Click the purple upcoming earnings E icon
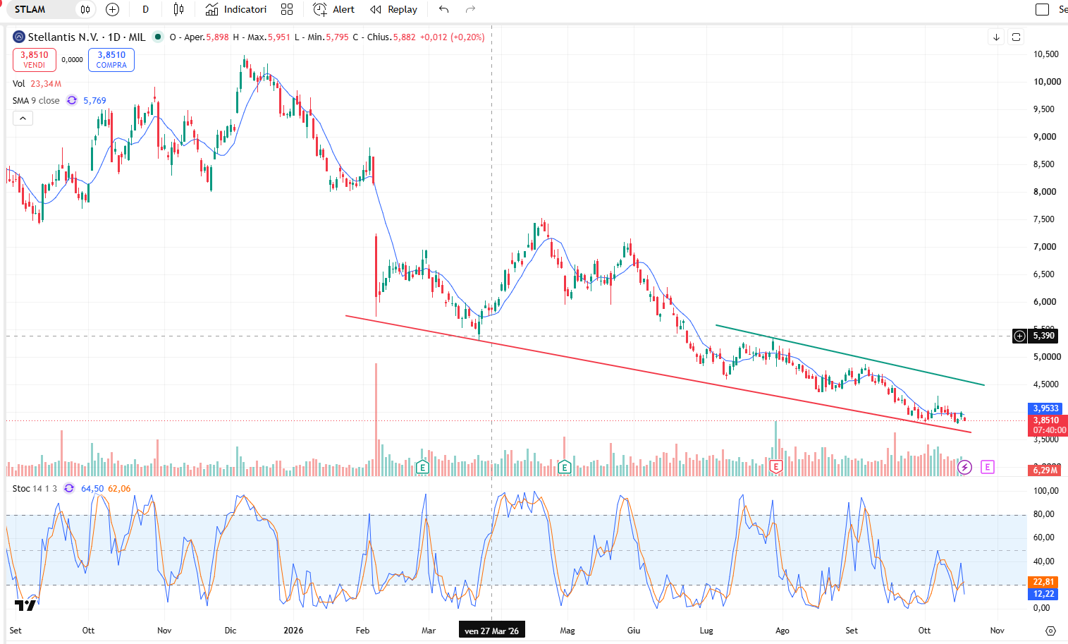Image resolution: width=1068 pixels, height=644 pixels. pyautogui.click(x=988, y=467)
